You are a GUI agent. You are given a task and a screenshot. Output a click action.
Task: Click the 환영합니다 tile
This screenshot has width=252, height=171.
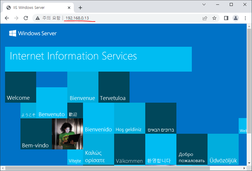[x=161, y=149]
